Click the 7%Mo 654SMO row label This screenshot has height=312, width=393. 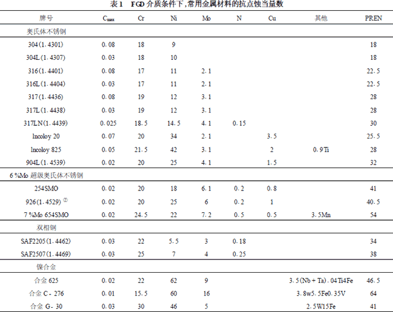[45, 215]
